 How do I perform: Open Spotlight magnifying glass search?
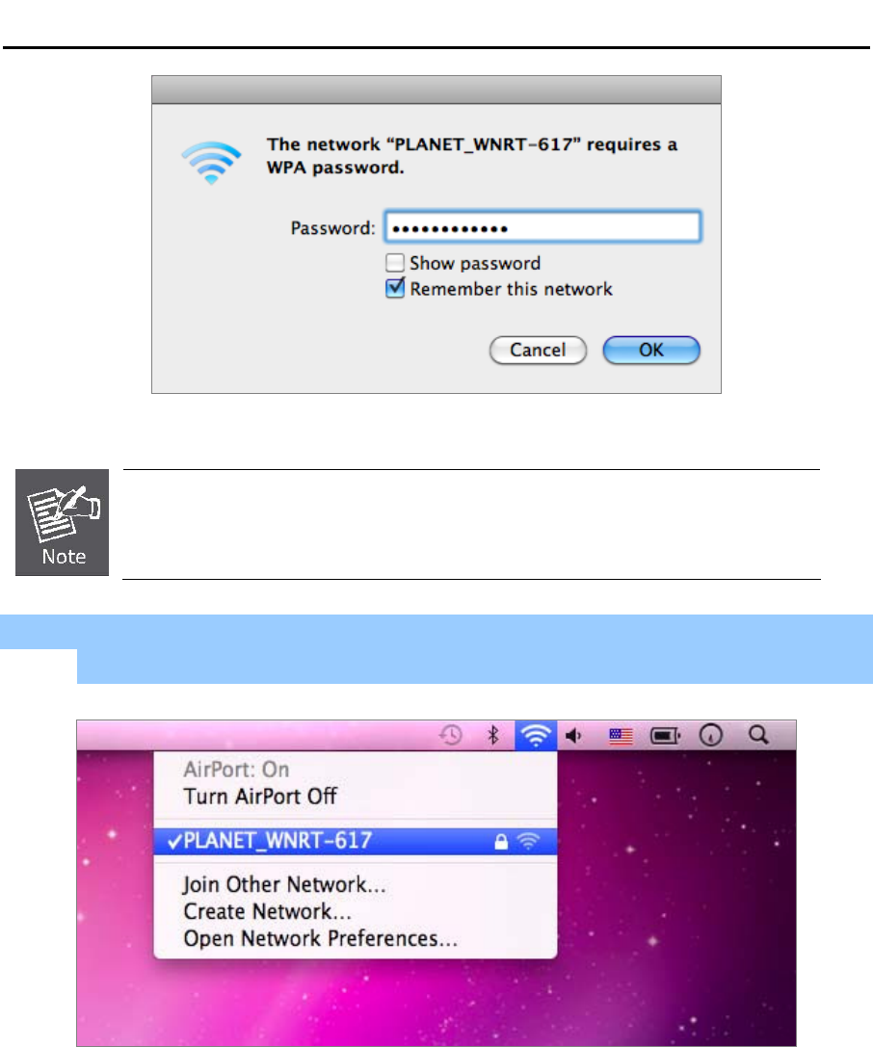pyautogui.click(x=758, y=735)
